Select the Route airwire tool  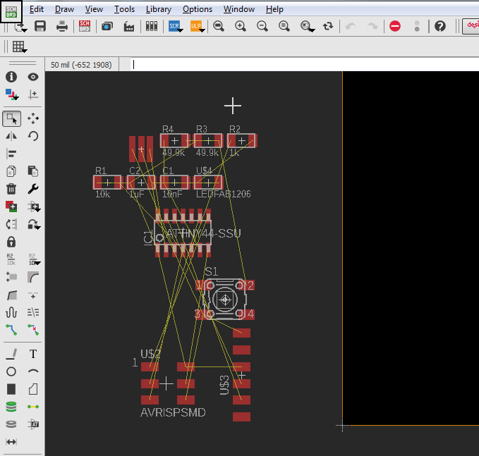[11, 329]
